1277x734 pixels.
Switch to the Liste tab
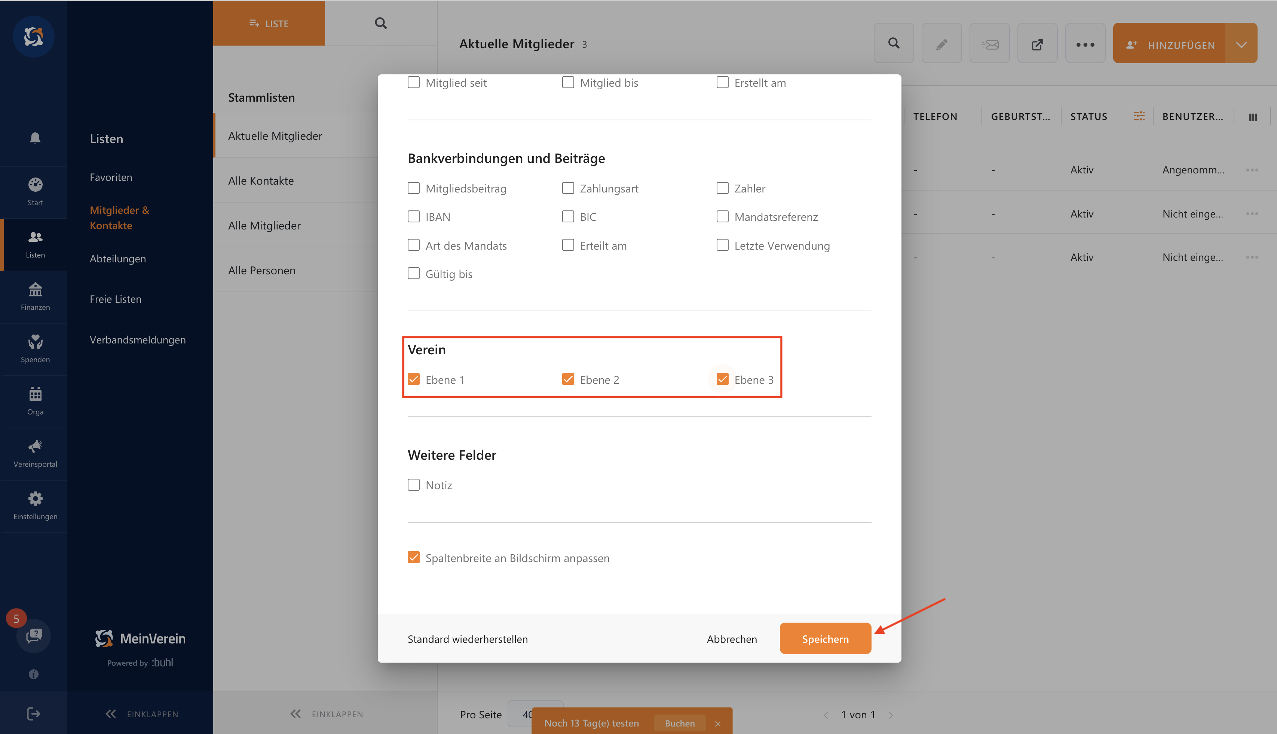point(269,24)
